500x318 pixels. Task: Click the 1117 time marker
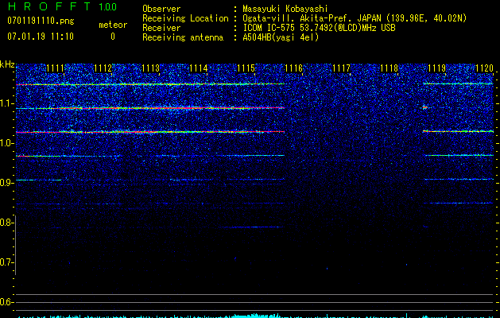coord(342,68)
